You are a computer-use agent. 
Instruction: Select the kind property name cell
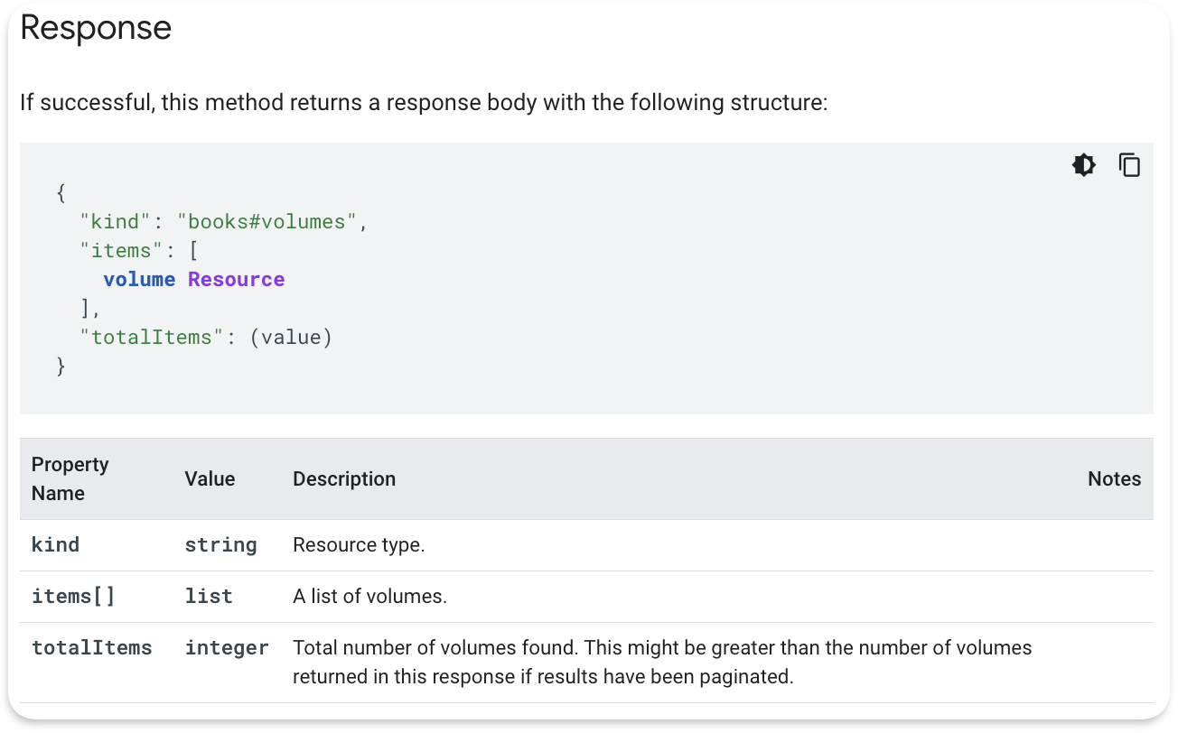56,545
